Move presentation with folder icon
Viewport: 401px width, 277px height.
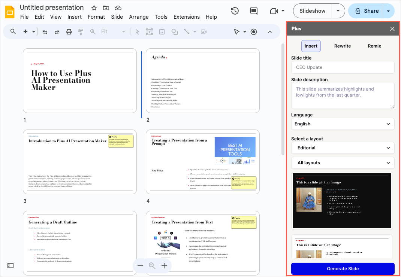click(106, 7)
